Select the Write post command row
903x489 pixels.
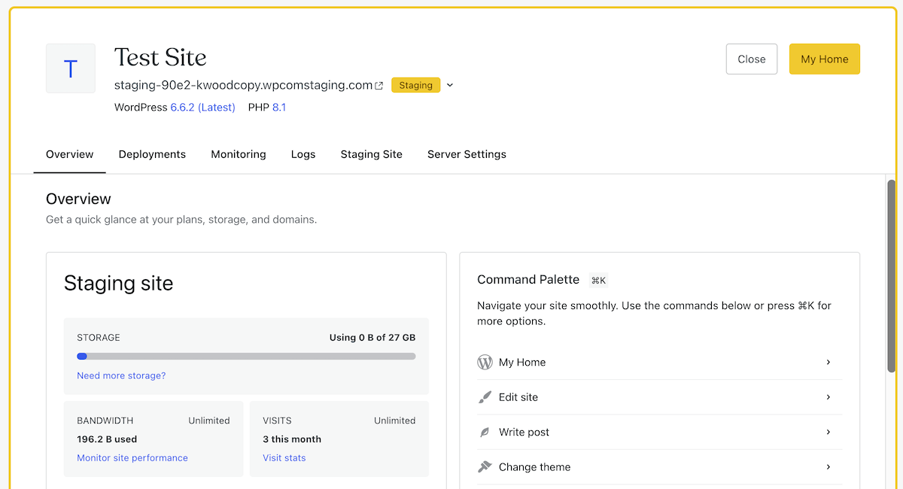[x=660, y=432]
